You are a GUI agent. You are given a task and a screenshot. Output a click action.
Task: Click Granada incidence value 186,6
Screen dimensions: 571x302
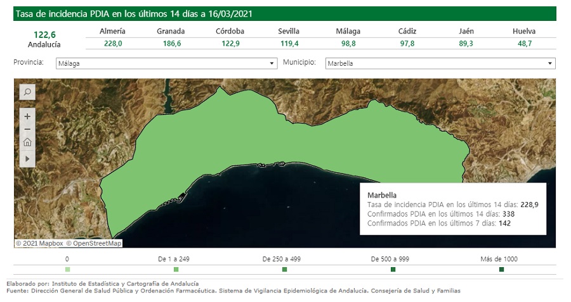(172, 44)
